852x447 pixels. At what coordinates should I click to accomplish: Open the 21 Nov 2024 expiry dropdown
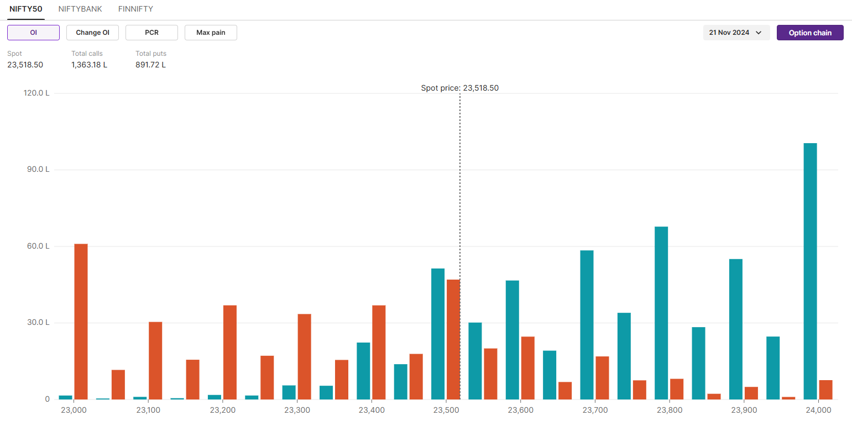pyautogui.click(x=736, y=33)
